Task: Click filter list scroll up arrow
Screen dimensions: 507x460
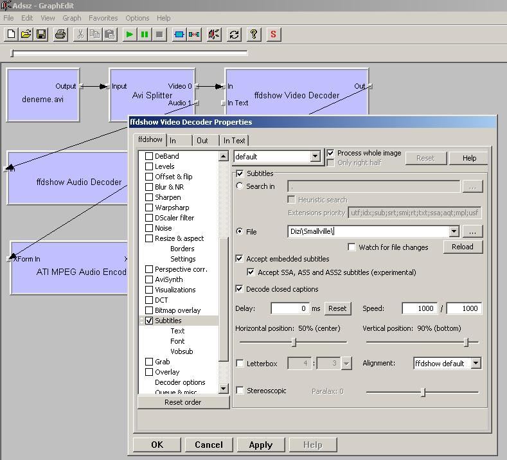Action: pyautogui.click(x=224, y=157)
